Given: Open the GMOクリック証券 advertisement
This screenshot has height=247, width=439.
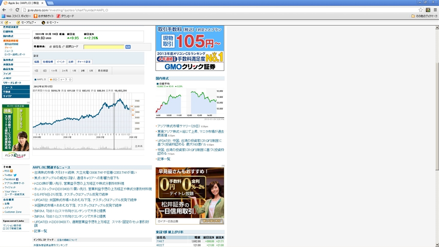Looking at the screenshot, I should pos(190,48).
